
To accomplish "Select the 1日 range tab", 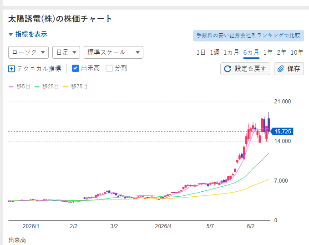I will (x=201, y=52).
